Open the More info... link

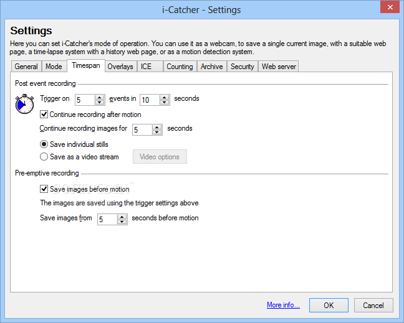[283, 305]
